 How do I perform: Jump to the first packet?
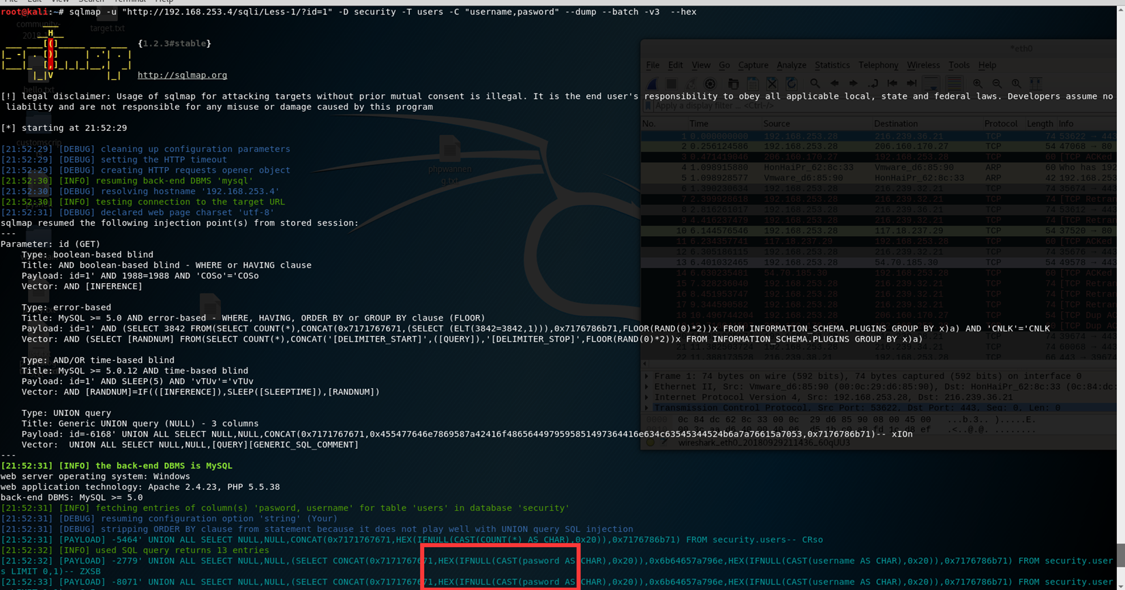(892, 83)
